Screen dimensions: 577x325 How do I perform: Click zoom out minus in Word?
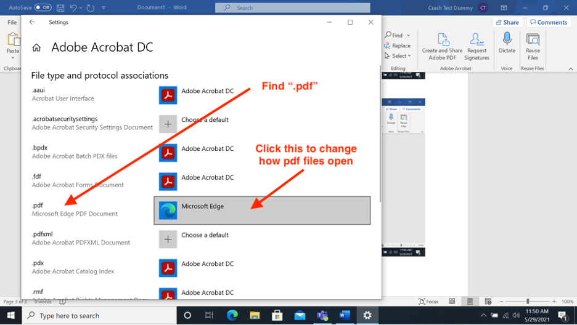click(x=501, y=302)
